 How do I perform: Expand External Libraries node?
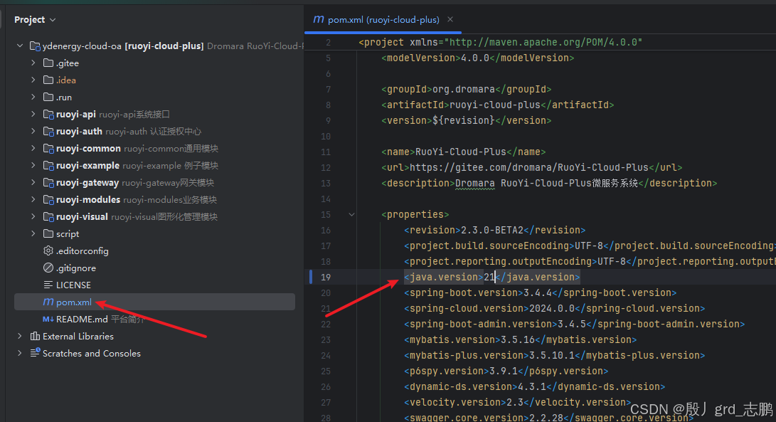(x=20, y=337)
